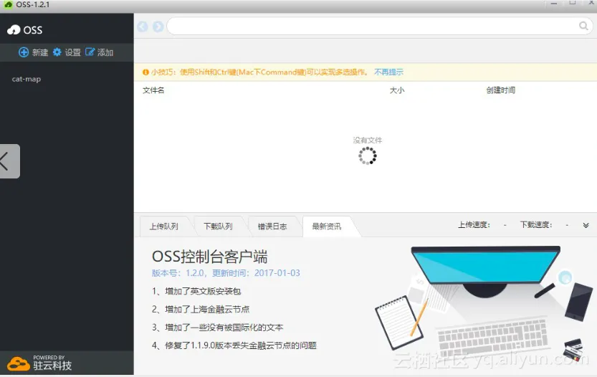The image size is (597, 377).
Task: Click the orange 小技巧 multi-select tip text
Action: 259,72
